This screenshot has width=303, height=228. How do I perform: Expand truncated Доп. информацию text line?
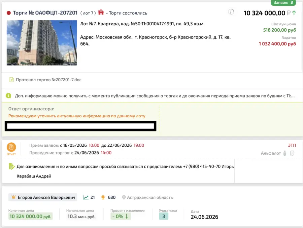point(155,96)
